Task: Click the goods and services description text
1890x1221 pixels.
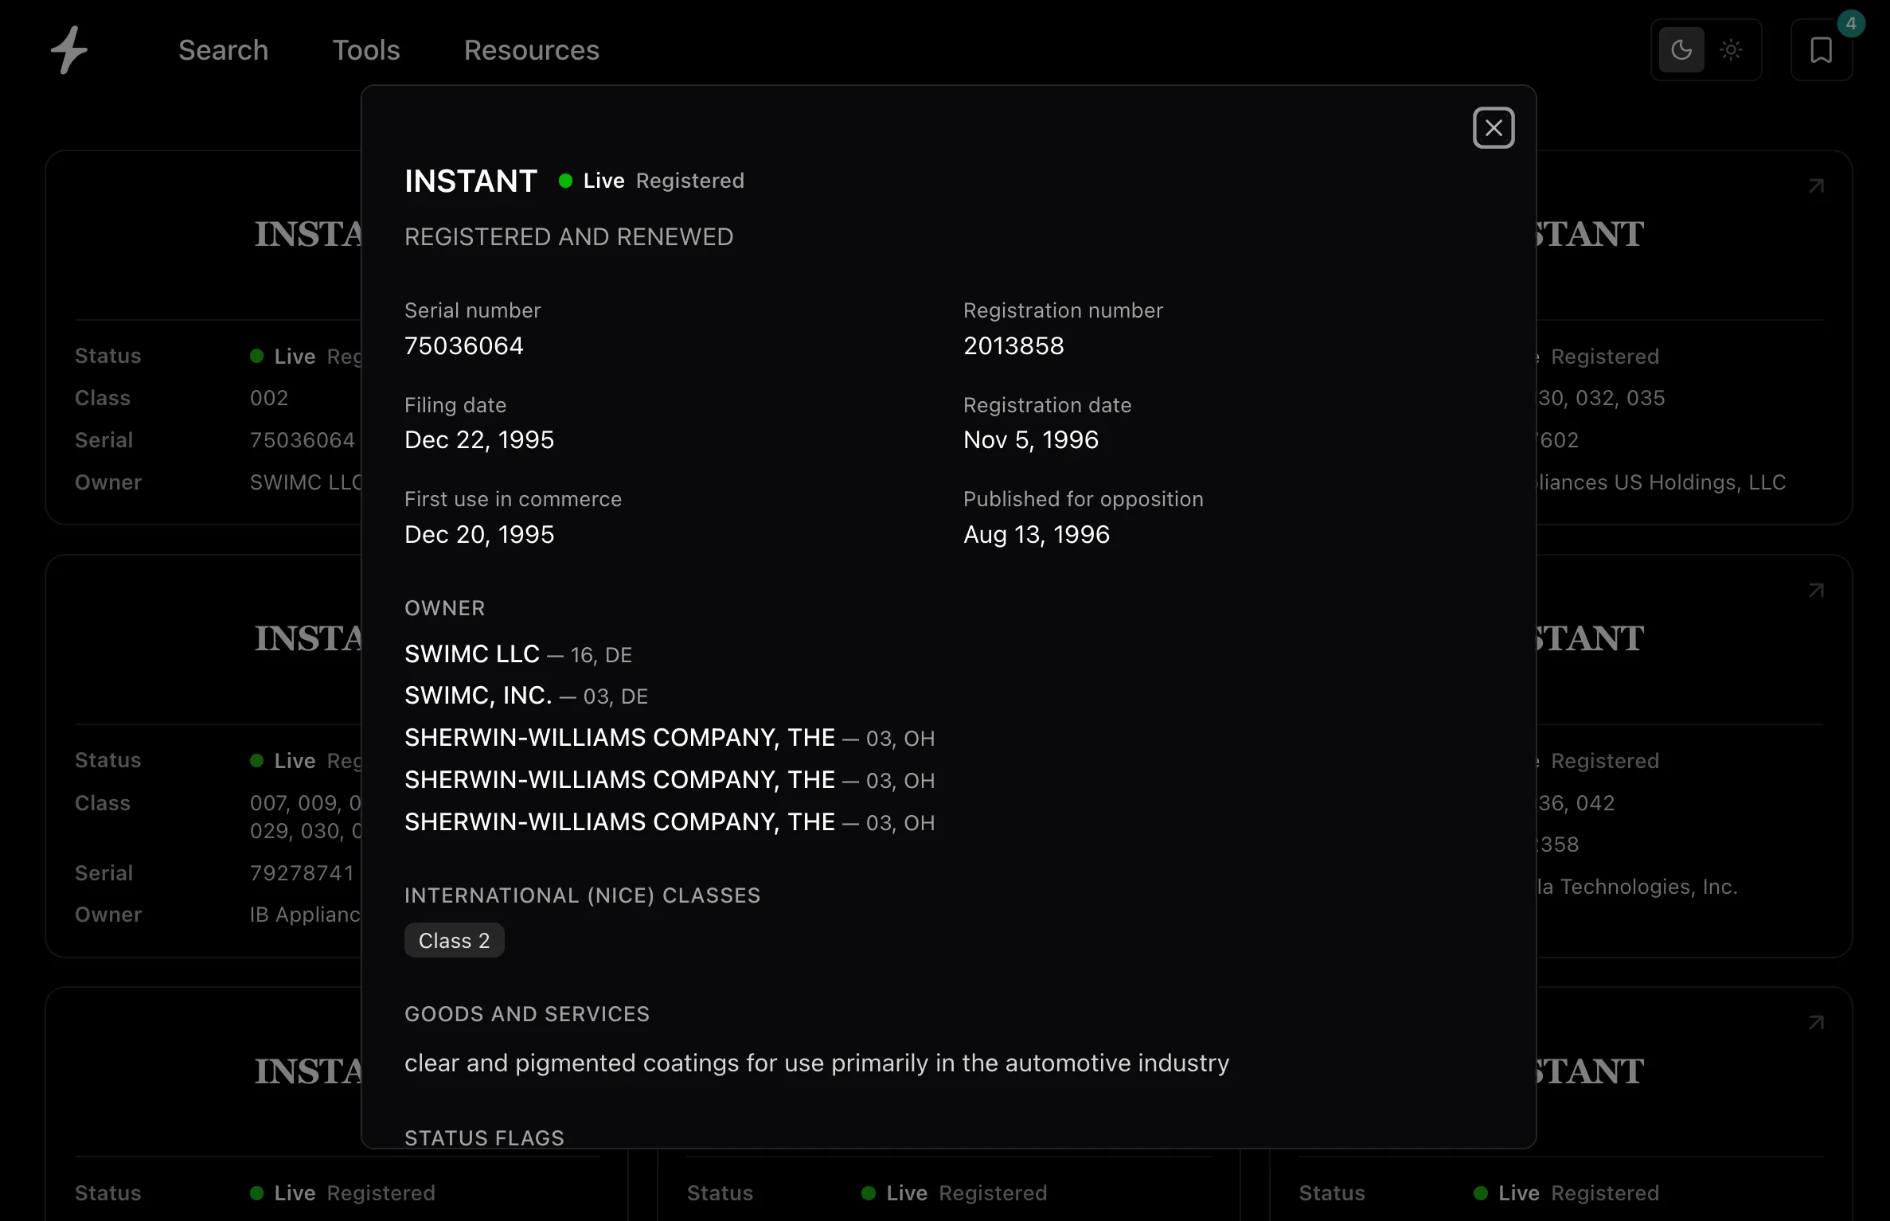Action: click(817, 1063)
